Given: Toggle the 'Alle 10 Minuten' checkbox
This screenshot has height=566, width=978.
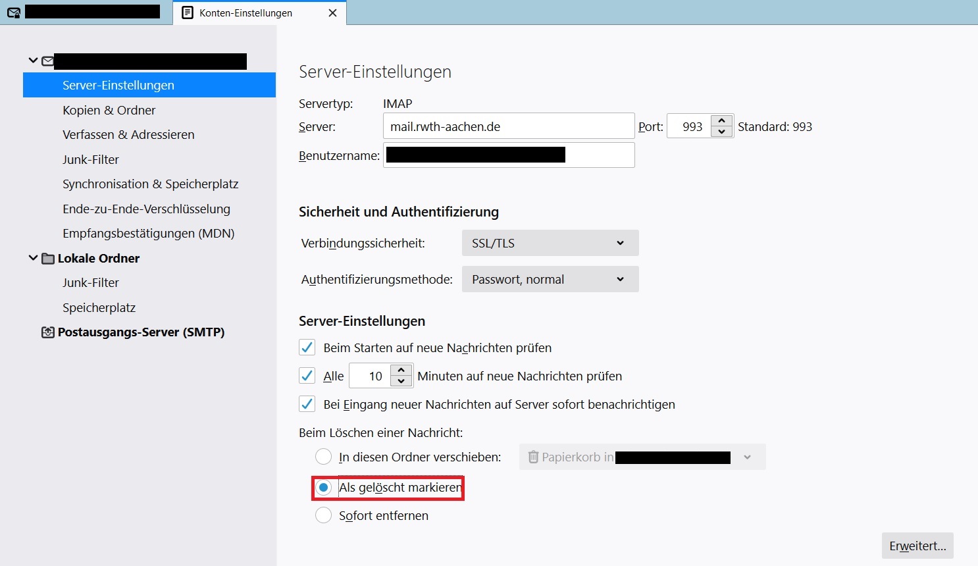Looking at the screenshot, I should pos(307,376).
